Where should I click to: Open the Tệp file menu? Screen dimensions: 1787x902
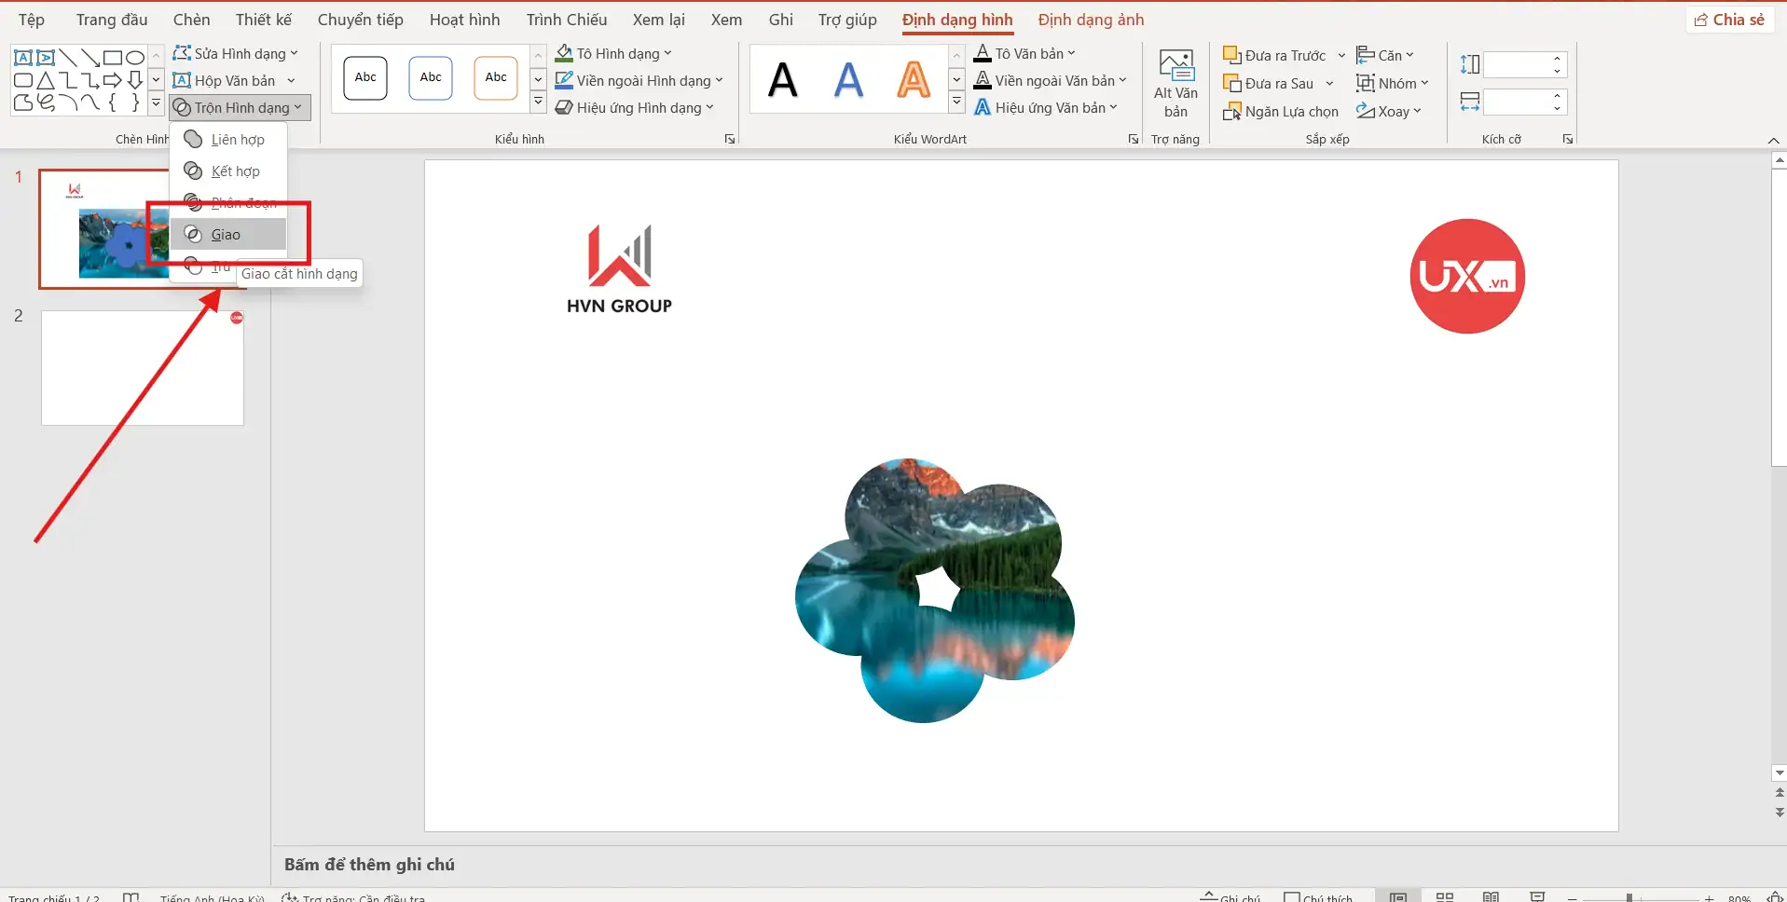click(x=32, y=20)
